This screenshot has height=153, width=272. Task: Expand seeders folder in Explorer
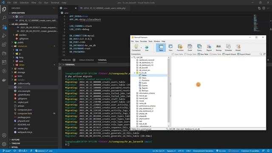(x=14, y=35)
